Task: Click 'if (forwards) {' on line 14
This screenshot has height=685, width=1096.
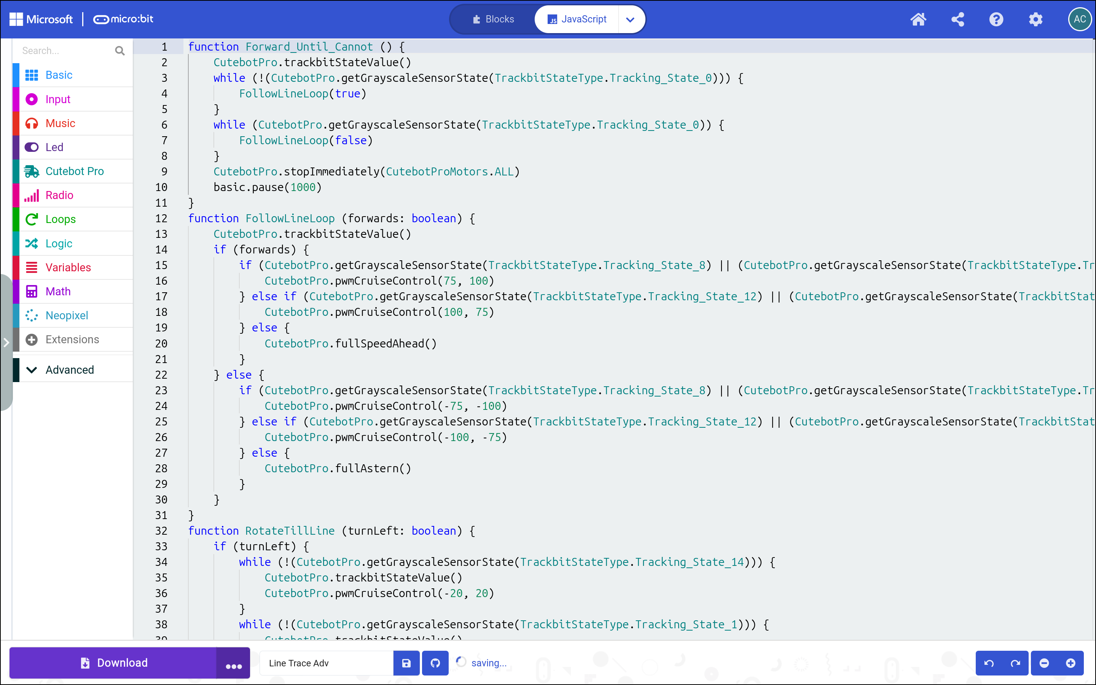Action: click(261, 250)
